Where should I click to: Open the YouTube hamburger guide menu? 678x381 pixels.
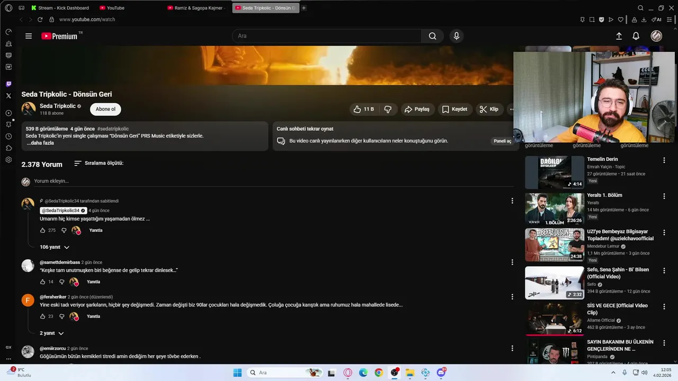pyautogui.click(x=29, y=36)
